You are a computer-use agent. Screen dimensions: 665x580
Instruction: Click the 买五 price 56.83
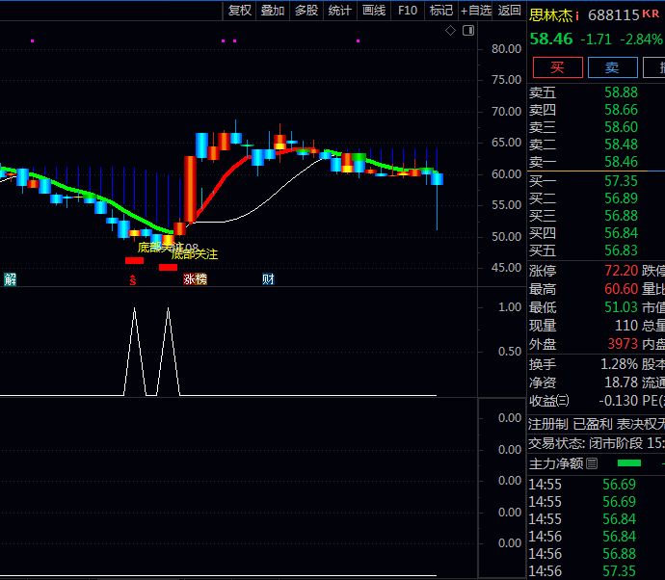click(621, 250)
